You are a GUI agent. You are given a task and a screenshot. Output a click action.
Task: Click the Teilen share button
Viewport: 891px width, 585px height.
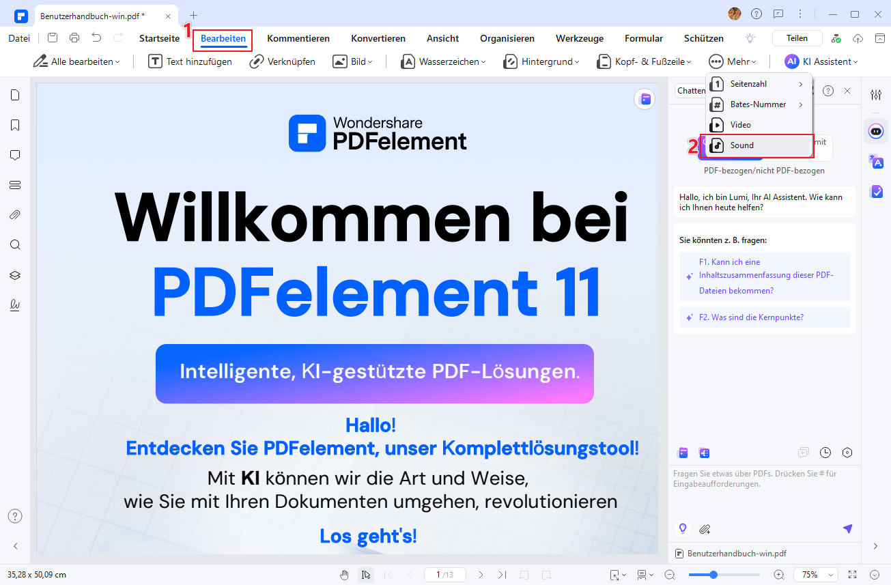(797, 38)
